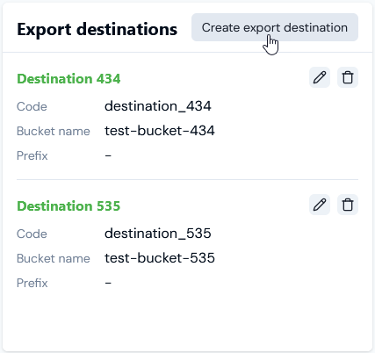Select the destination_434 code value
375x353 pixels.
pyautogui.click(x=158, y=106)
